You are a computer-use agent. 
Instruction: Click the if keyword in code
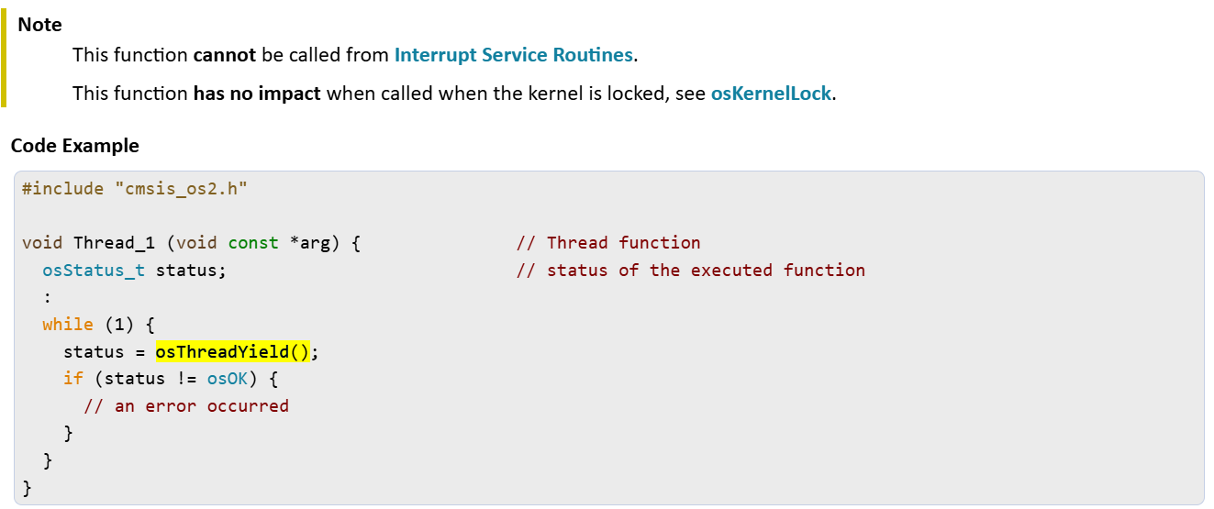pos(72,378)
